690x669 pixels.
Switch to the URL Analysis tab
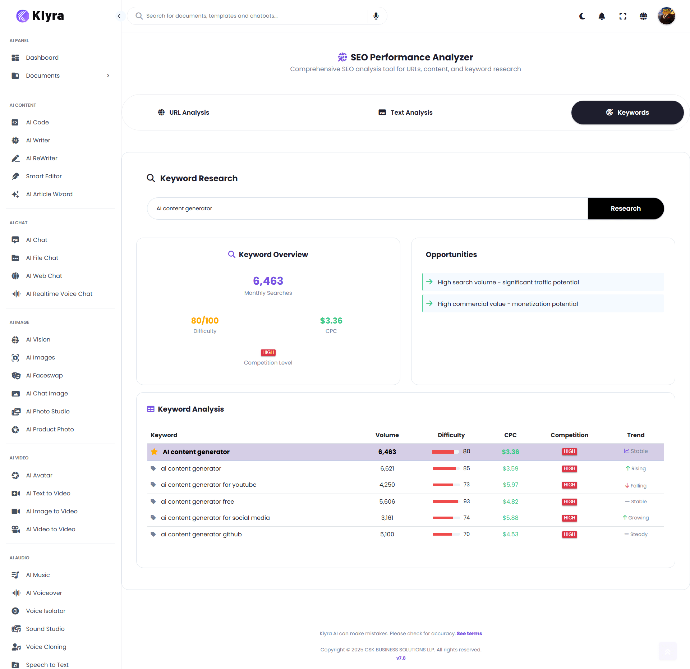point(184,112)
